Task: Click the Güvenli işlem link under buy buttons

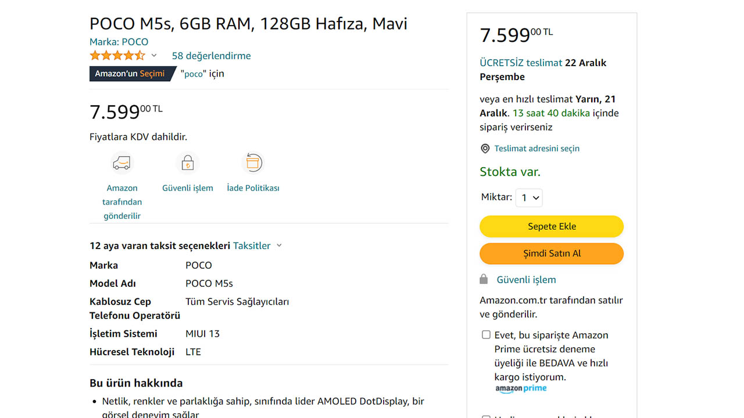Action: pyautogui.click(x=526, y=280)
